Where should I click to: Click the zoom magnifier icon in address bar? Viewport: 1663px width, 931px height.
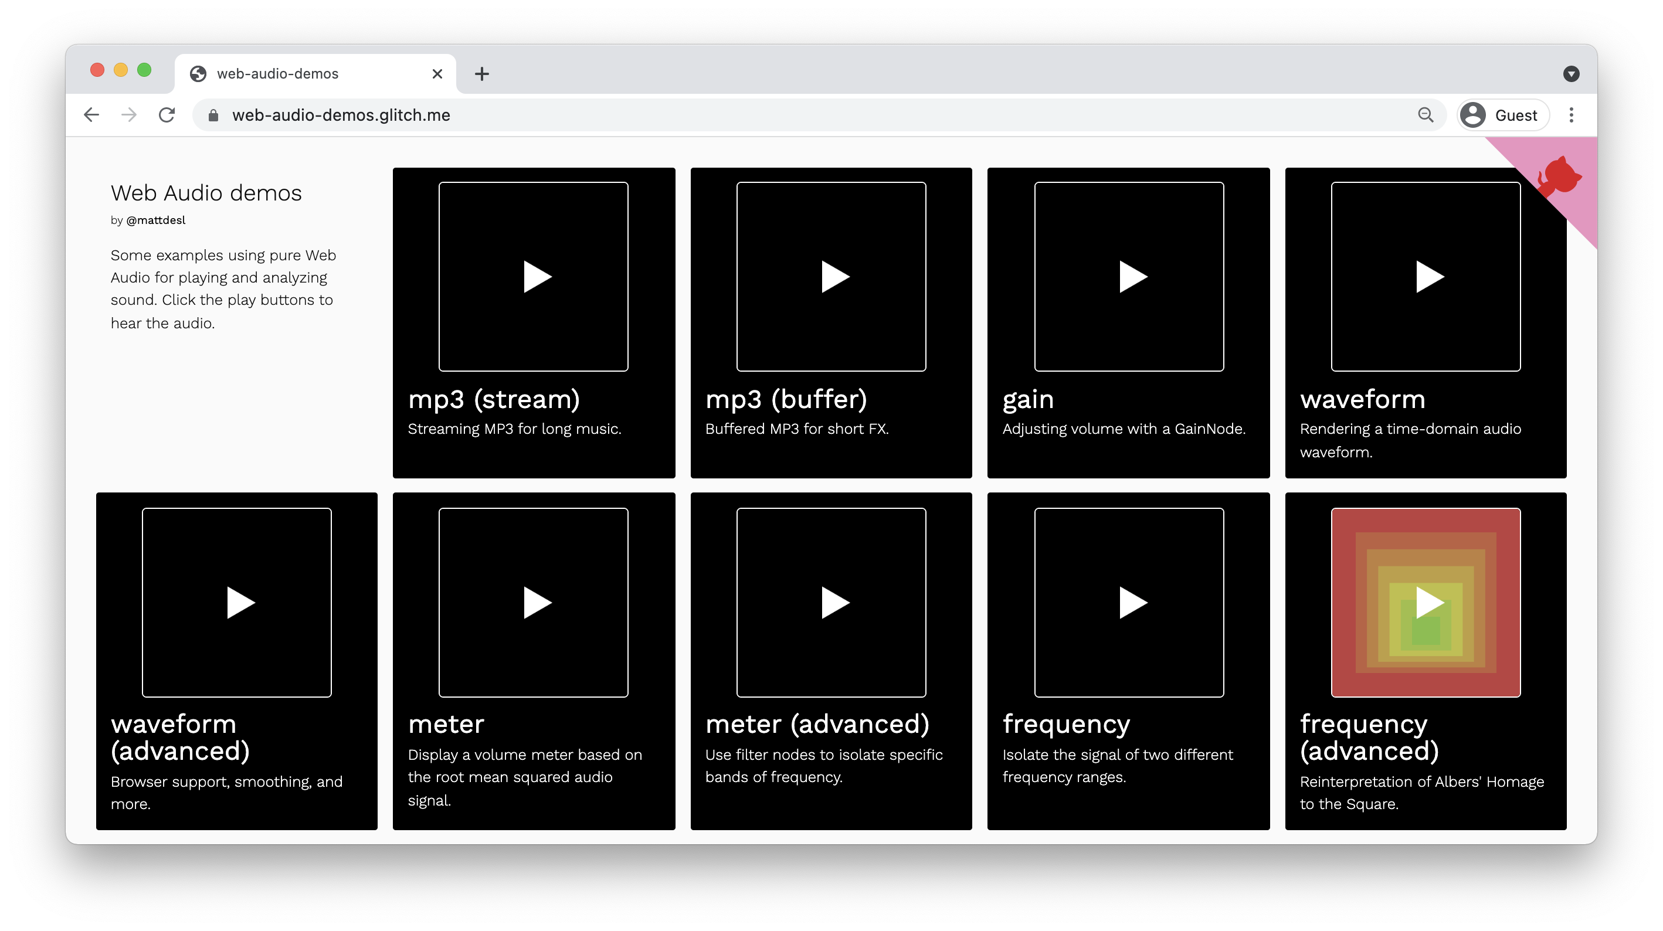[1426, 115]
